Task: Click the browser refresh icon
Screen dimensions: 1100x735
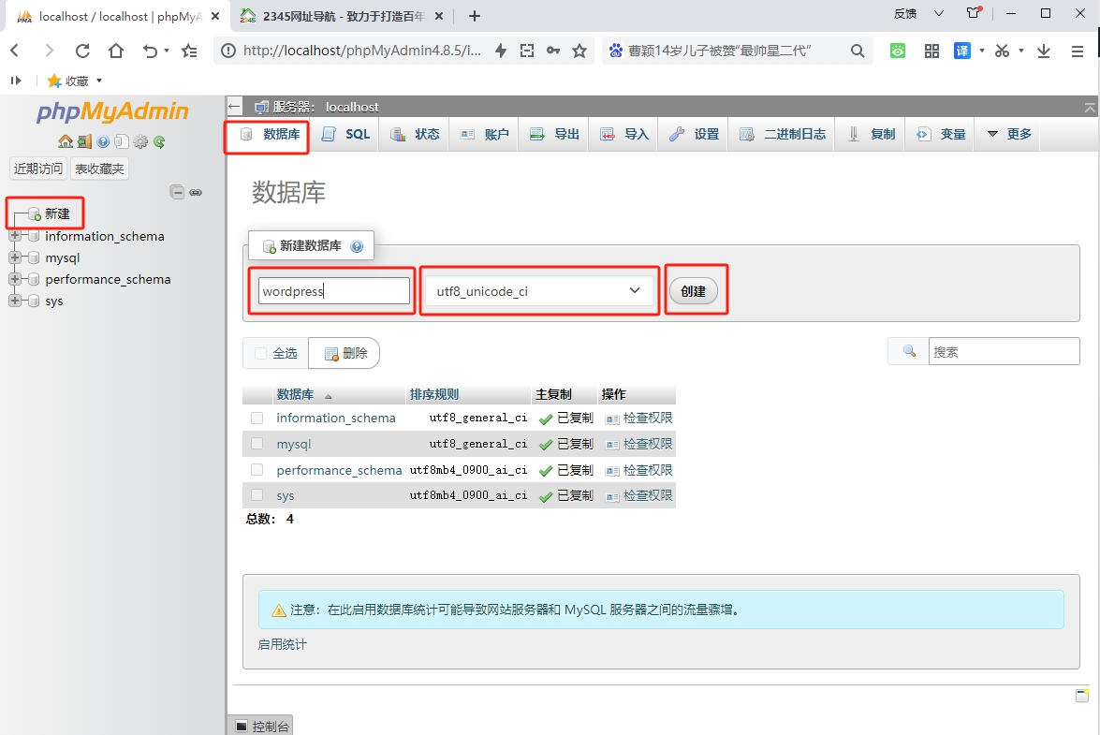Action: [x=82, y=51]
